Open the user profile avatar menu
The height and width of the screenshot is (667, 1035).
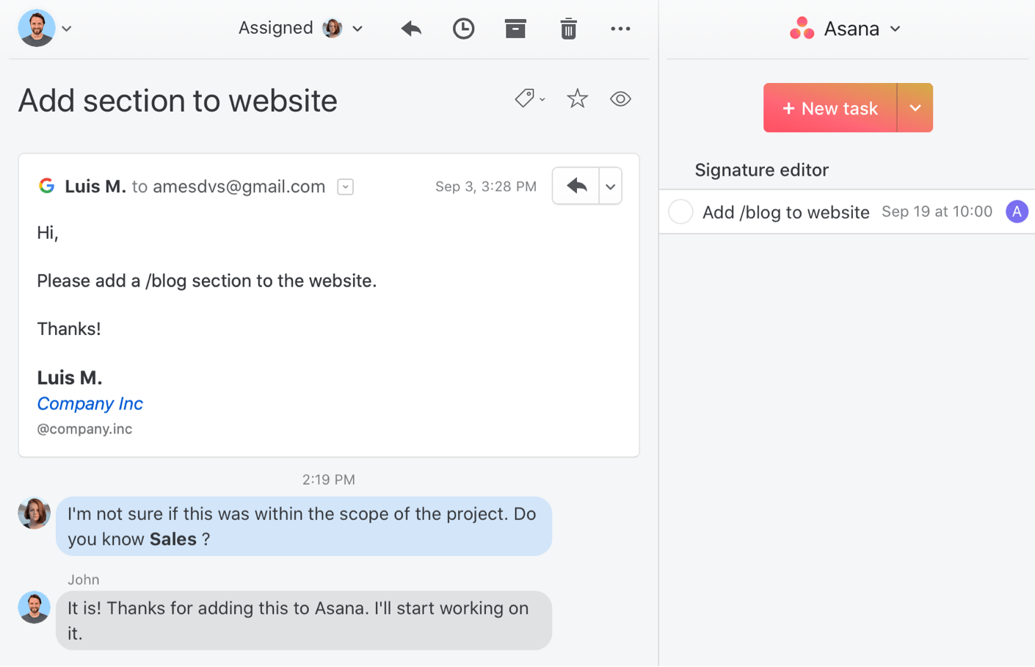point(45,28)
